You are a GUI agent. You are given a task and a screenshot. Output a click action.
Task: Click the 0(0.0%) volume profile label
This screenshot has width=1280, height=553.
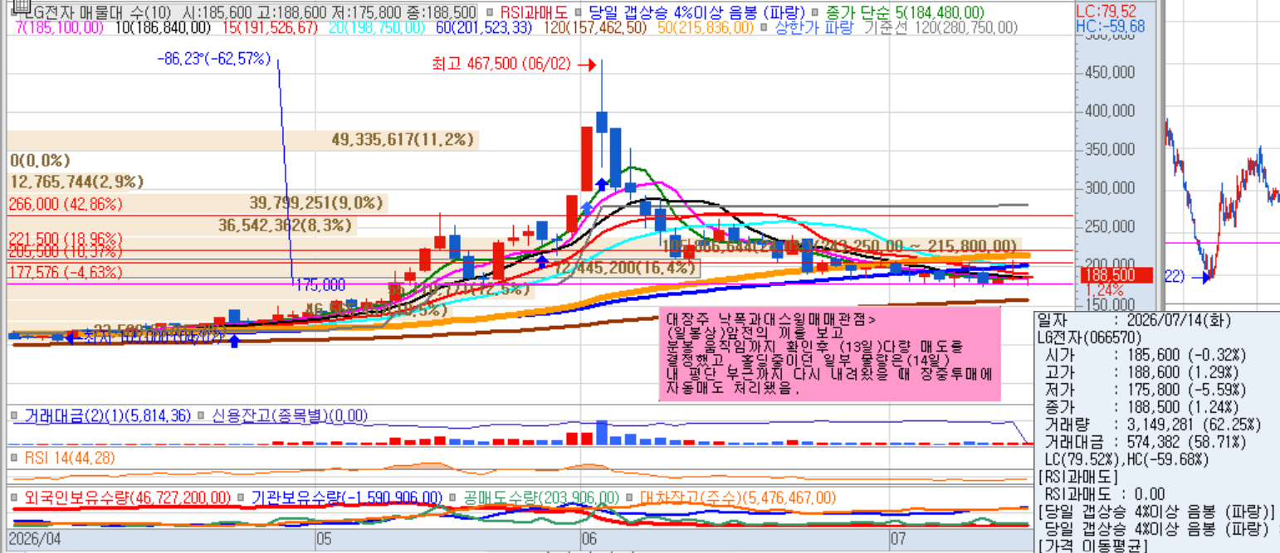point(40,161)
